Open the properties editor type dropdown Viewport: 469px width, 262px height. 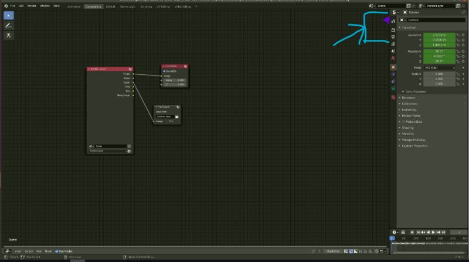tap(395, 12)
